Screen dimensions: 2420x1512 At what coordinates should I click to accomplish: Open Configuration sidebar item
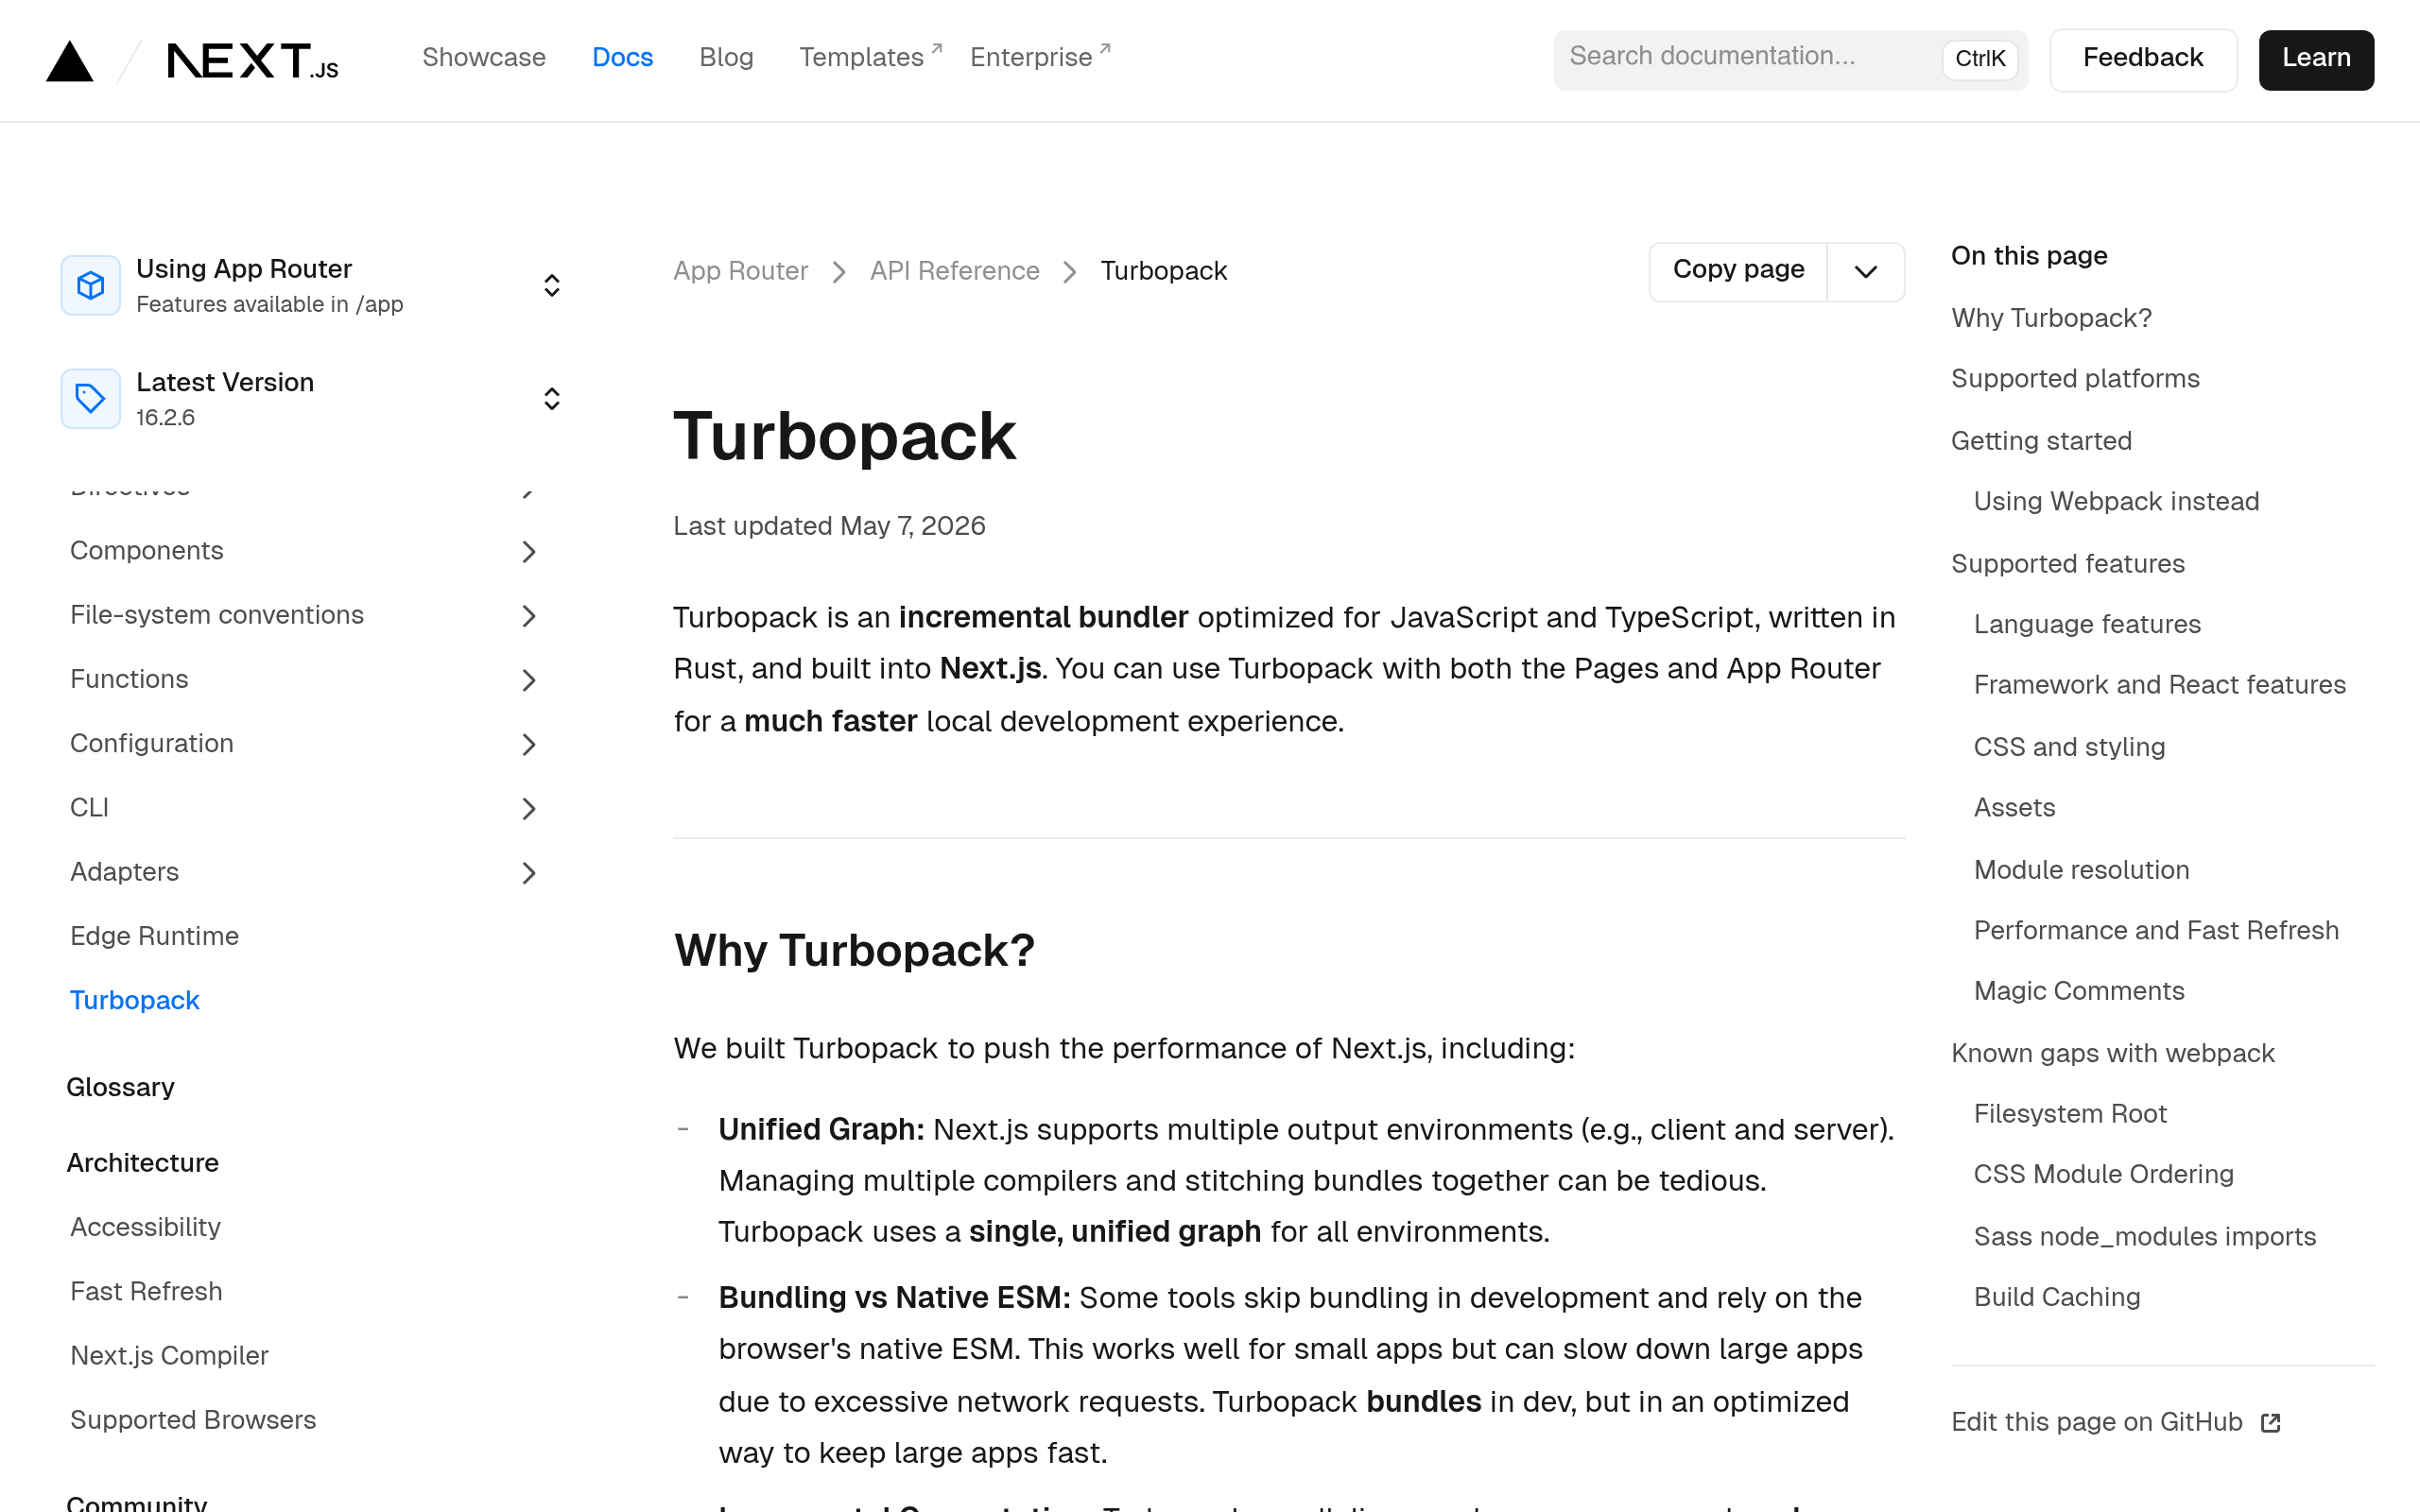151,744
